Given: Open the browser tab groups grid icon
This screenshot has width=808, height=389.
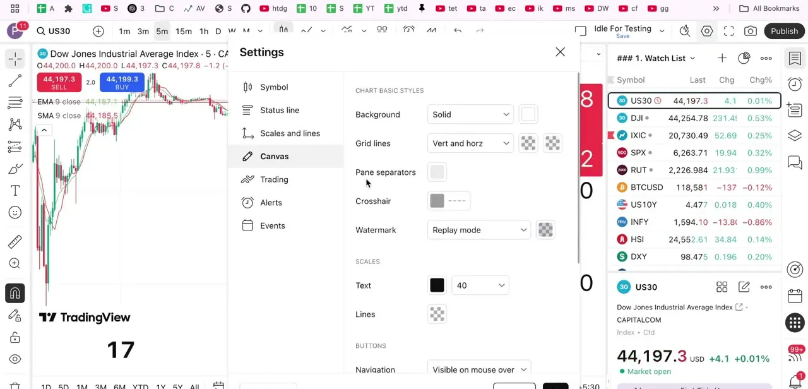Looking at the screenshot, I should (x=15, y=8).
